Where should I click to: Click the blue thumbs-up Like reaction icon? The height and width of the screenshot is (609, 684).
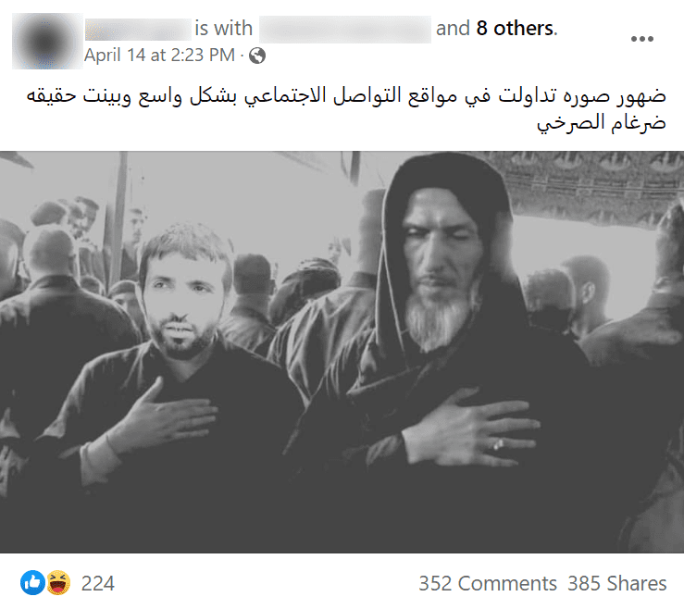click(32, 582)
